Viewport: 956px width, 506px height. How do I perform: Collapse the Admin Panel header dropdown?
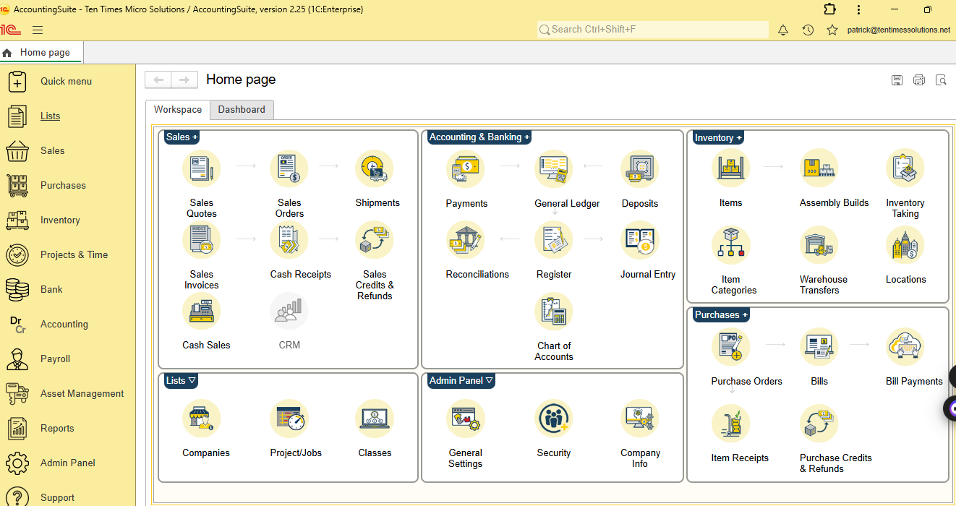click(461, 380)
